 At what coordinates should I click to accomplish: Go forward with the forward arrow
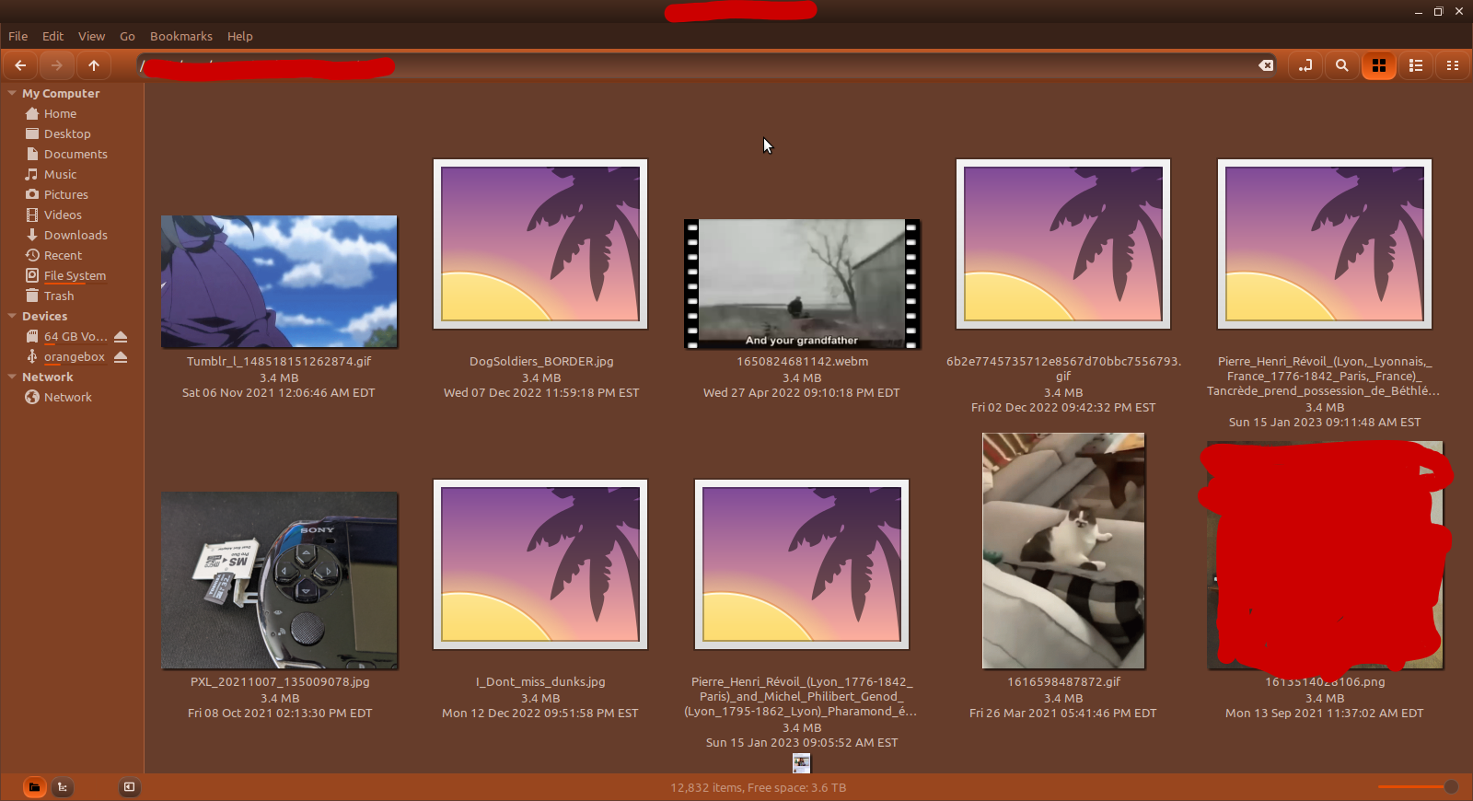point(57,65)
